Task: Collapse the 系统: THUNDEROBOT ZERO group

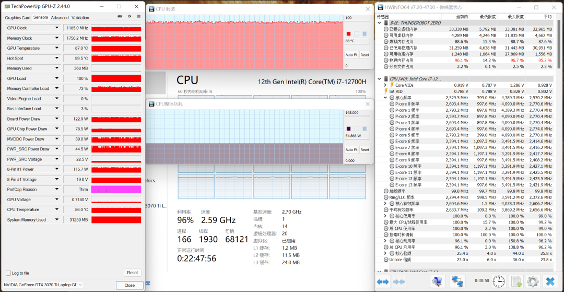Action: 380,22
